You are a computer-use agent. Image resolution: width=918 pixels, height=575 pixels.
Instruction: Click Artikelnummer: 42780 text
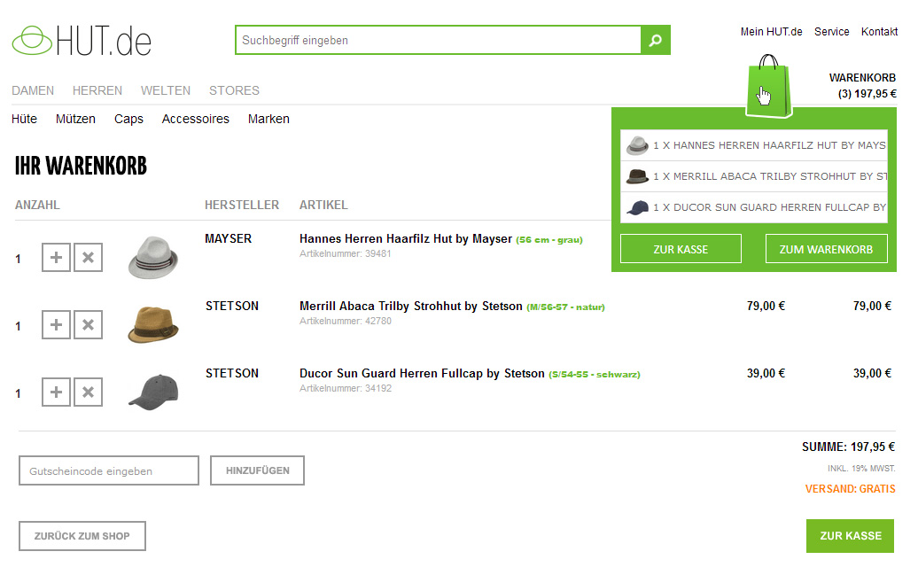[346, 321]
